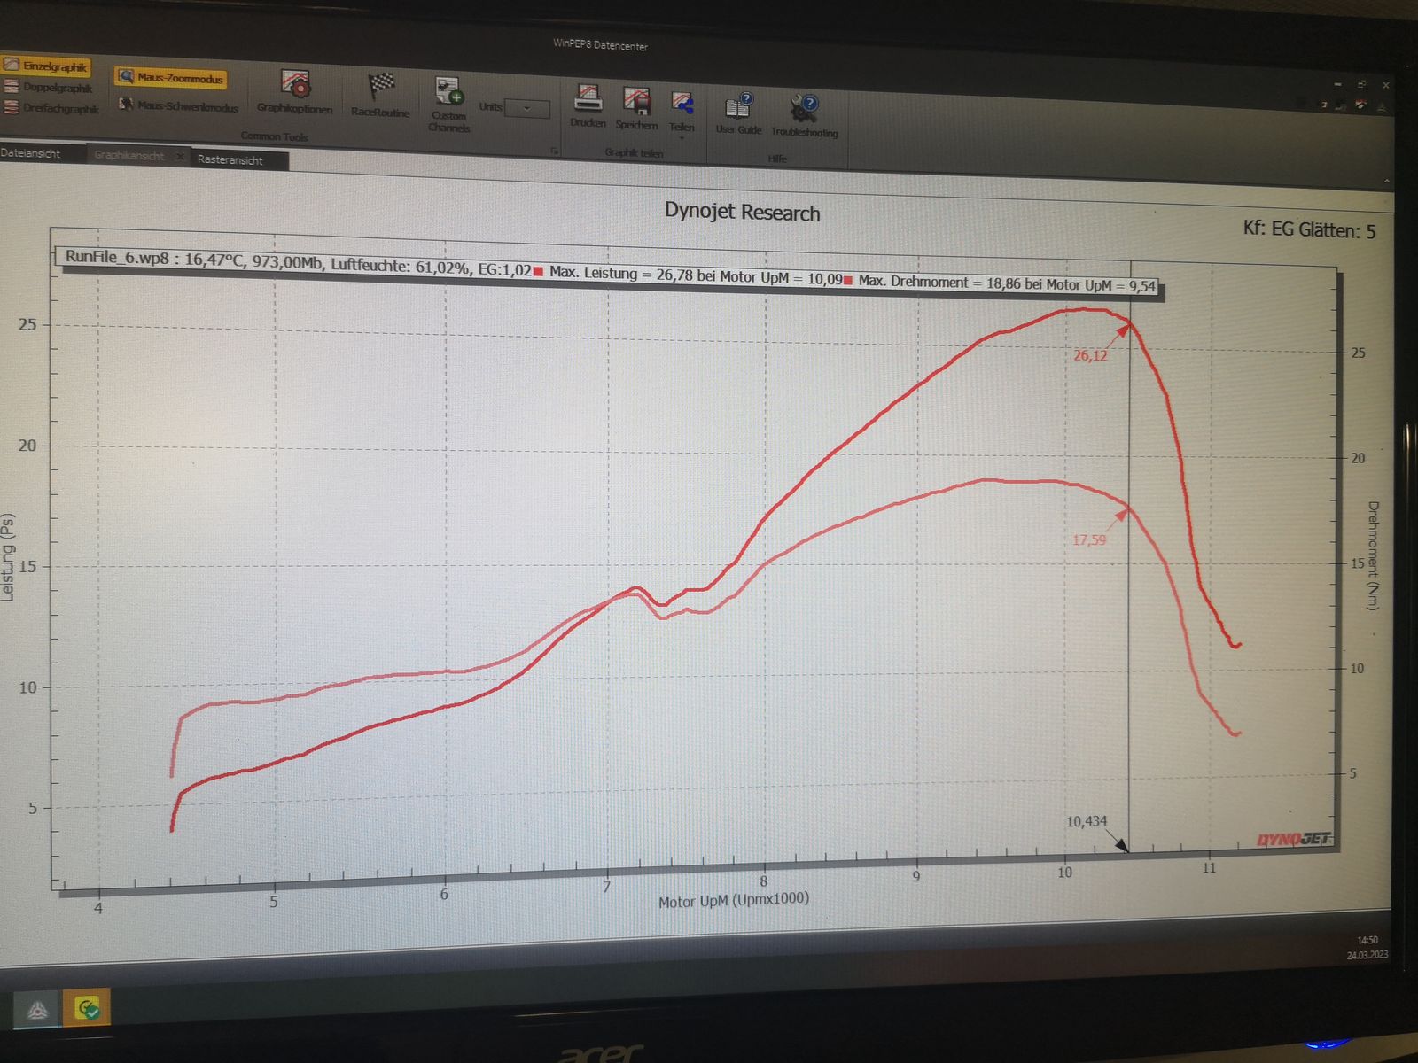1418x1063 pixels.
Task: Click the red Max. Leistung legend swatch
Action: 538,270
